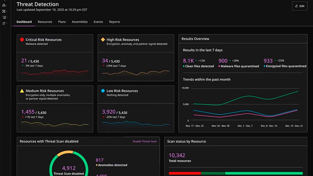
Task: Click the Clean files detected legend
Action: click(198, 66)
